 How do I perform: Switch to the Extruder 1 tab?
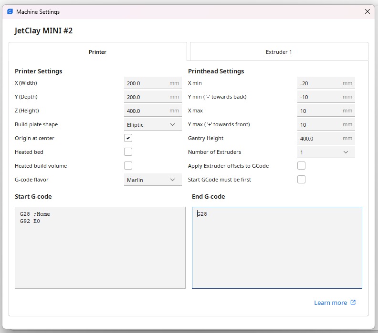click(x=279, y=52)
